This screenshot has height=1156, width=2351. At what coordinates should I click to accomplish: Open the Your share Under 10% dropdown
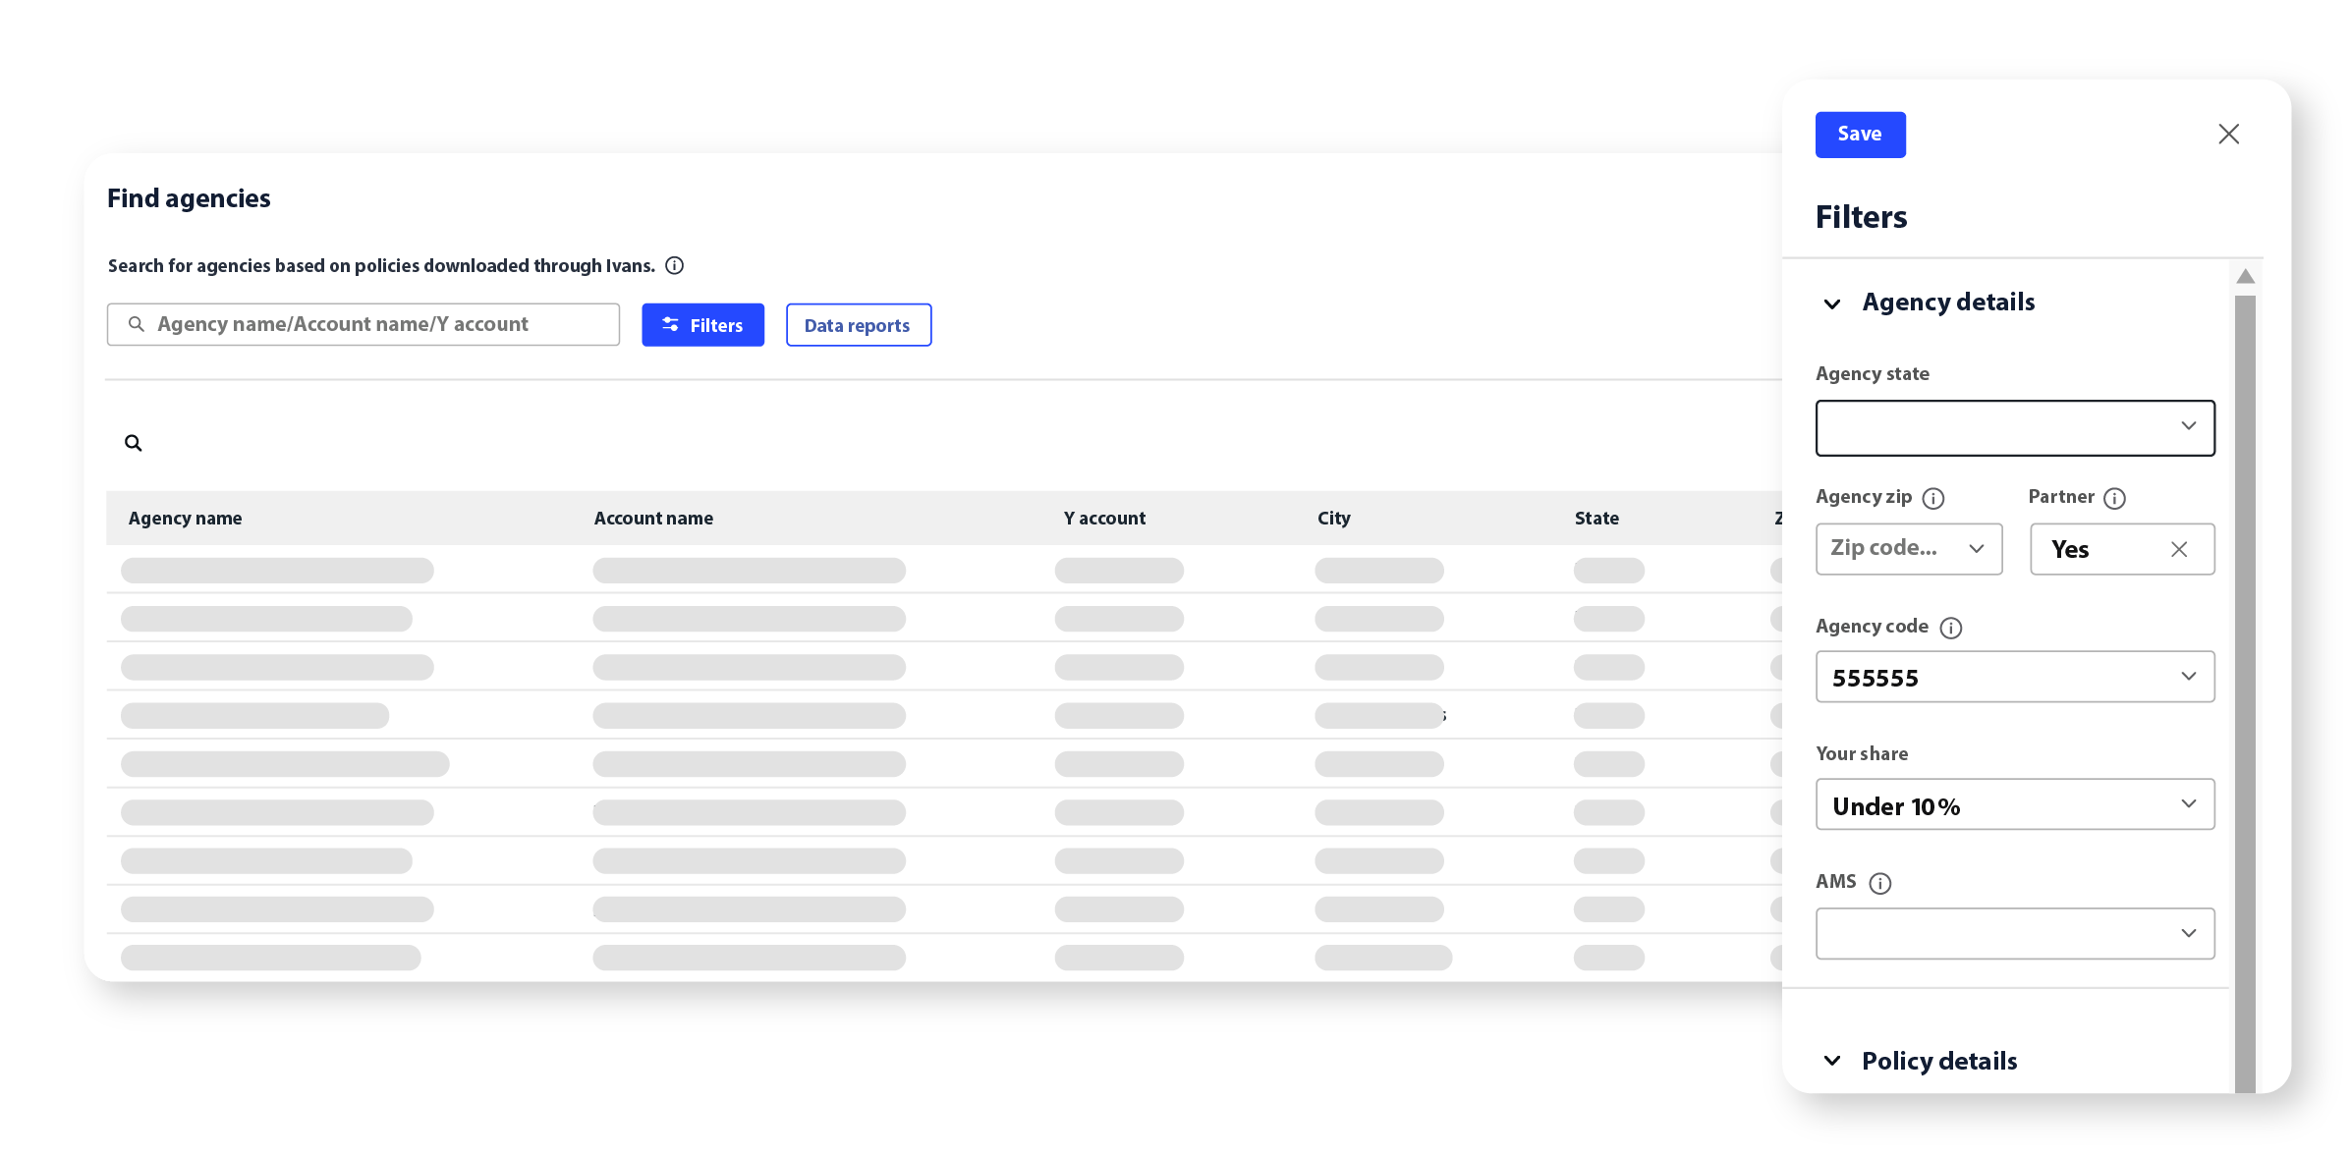[2015, 804]
